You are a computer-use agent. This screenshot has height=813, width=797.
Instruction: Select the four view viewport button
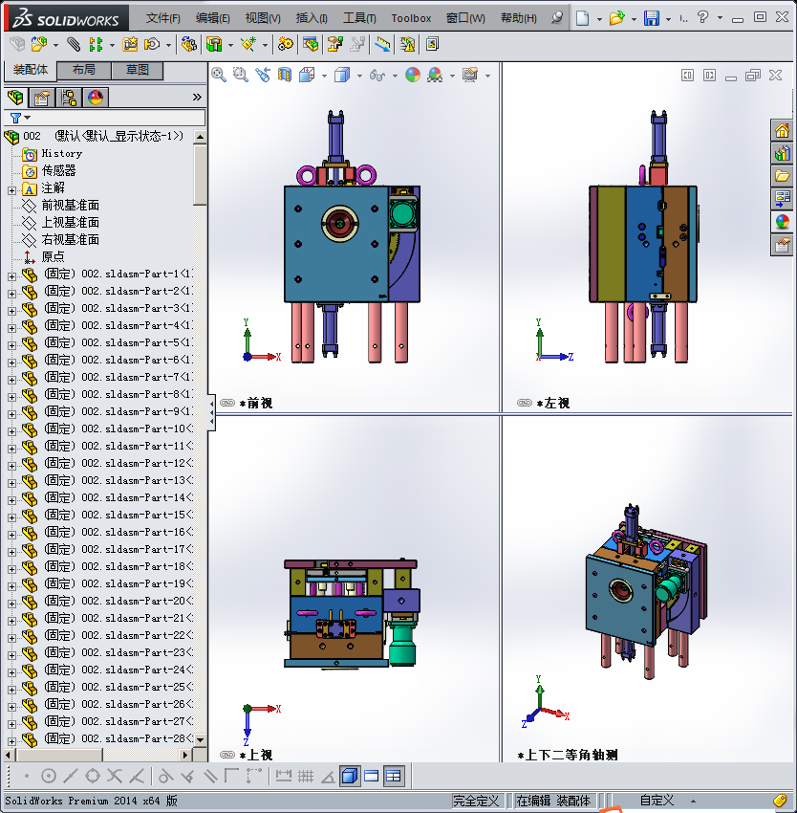(x=394, y=776)
